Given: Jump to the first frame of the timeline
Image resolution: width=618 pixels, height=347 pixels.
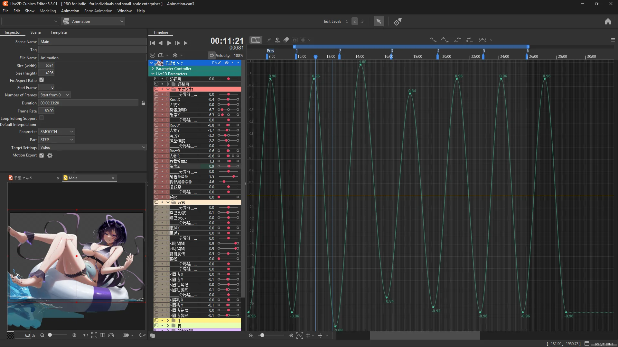Looking at the screenshot, I should [153, 43].
